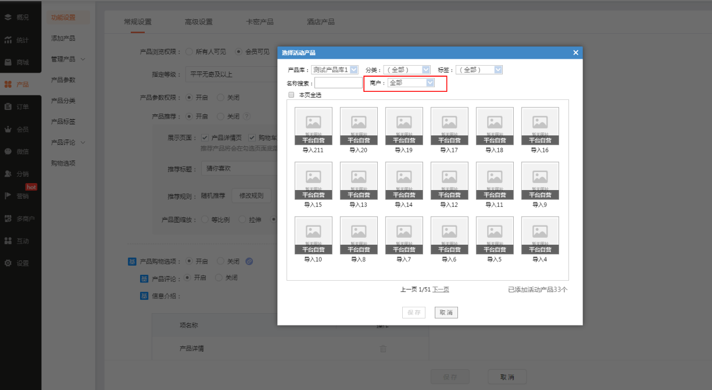The width and height of the screenshot is (712, 390).
Task: Go to next page via 下一页 link
Action: (441, 289)
